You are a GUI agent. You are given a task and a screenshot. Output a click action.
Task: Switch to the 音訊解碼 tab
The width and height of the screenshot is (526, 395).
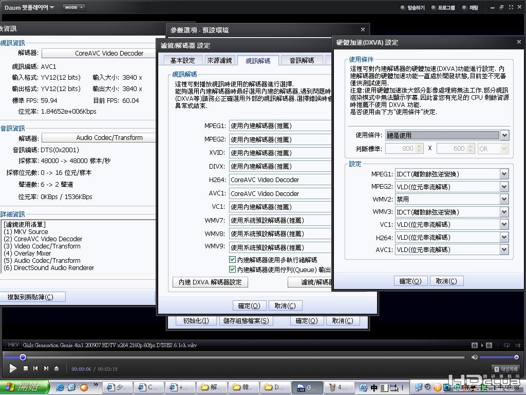point(302,60)
